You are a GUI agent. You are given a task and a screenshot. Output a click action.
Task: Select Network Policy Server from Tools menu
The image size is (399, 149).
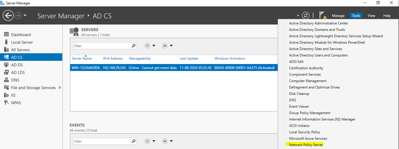pyautogui.click(x=306, y=145)
